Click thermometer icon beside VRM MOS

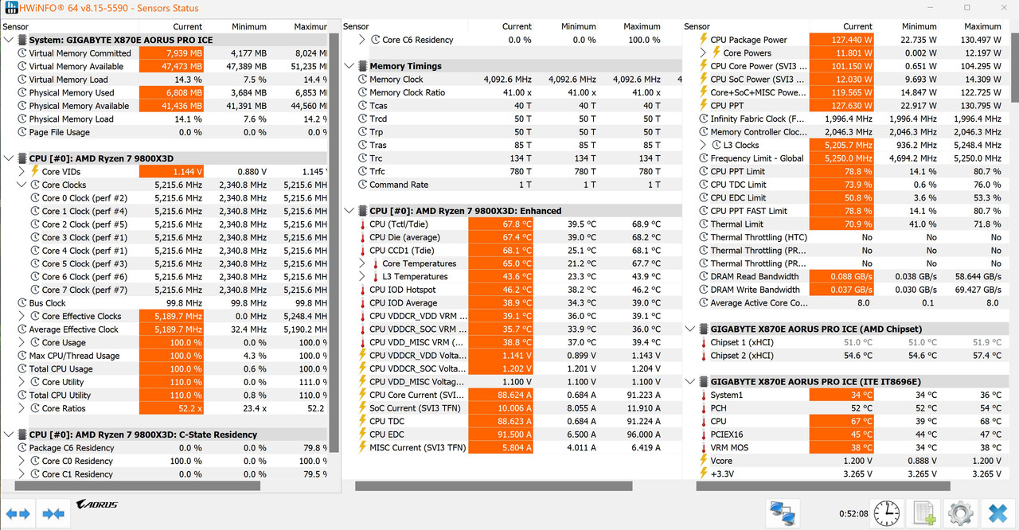tap(703, 447)
